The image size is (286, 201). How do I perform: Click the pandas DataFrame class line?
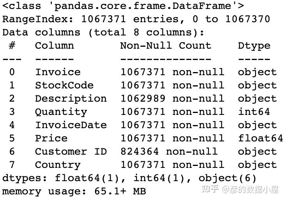123,6
